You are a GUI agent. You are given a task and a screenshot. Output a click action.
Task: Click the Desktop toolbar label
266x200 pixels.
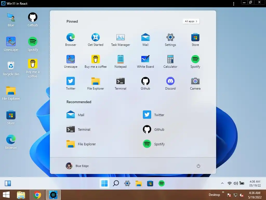coord(214,195)
